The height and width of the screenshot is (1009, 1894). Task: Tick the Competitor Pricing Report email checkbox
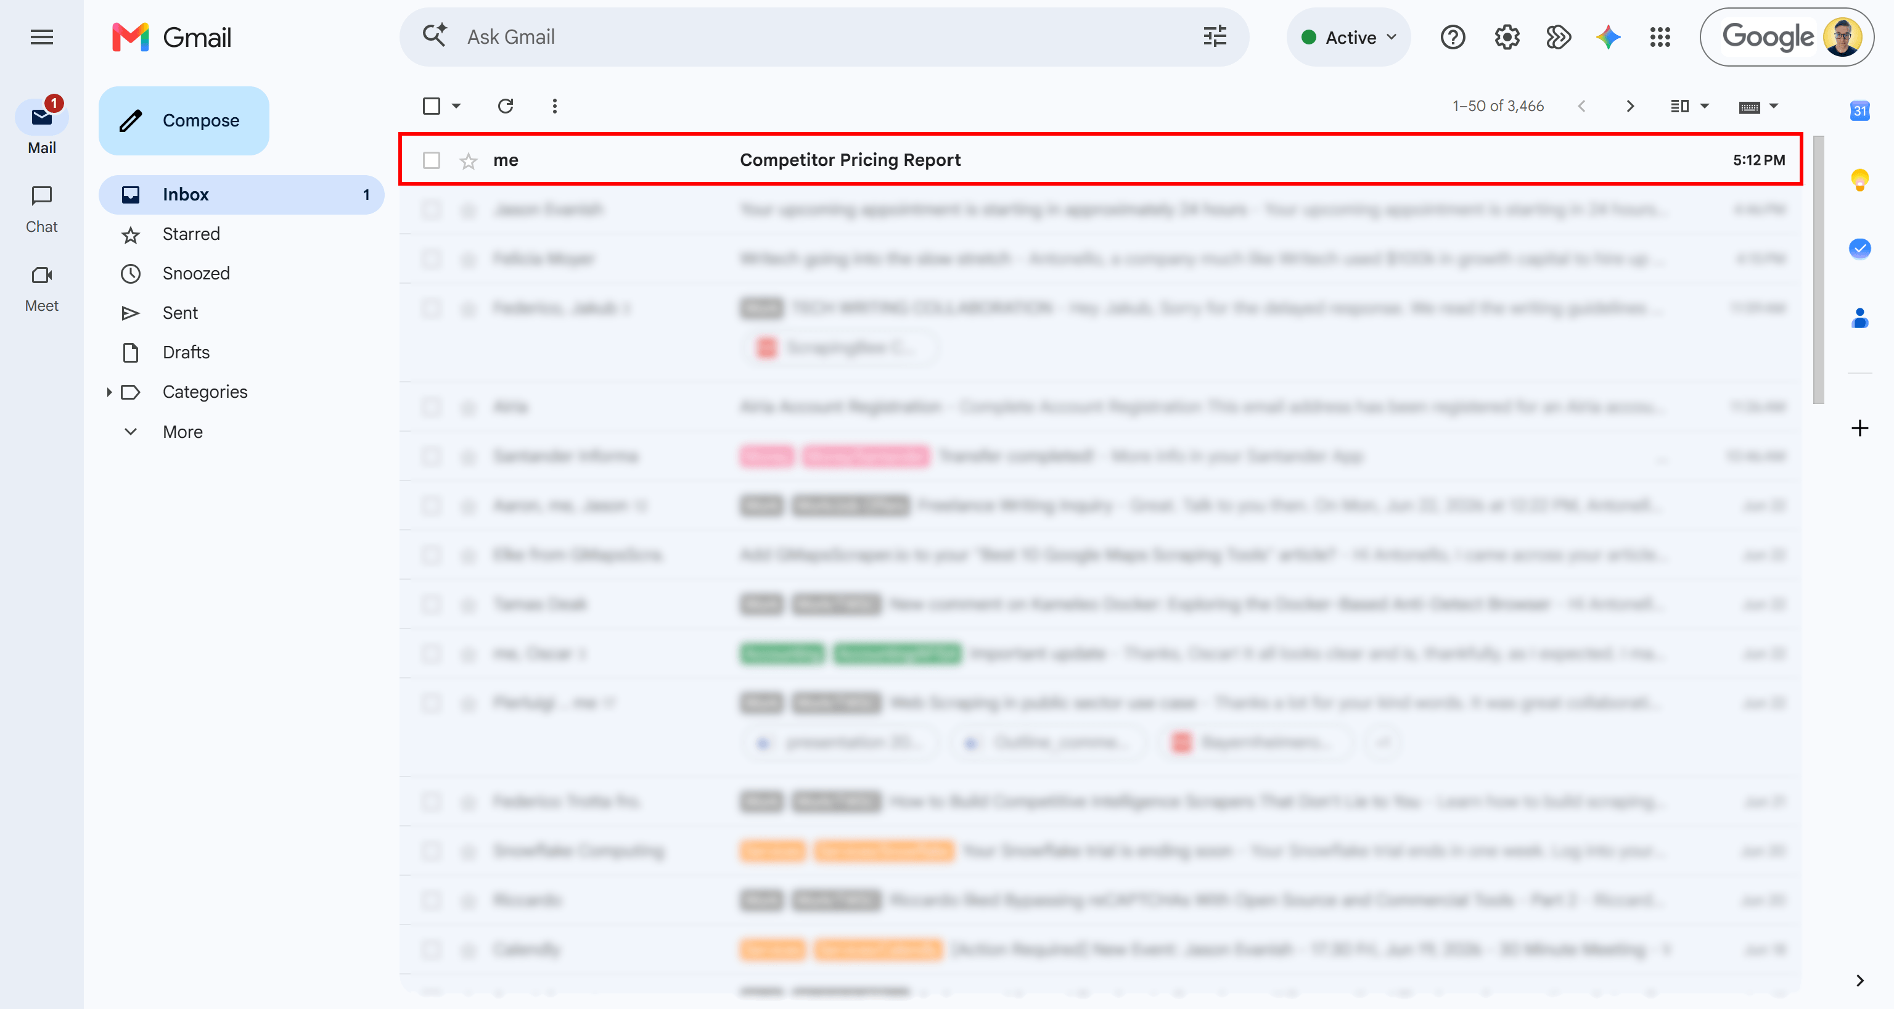[x=432, y=160]
